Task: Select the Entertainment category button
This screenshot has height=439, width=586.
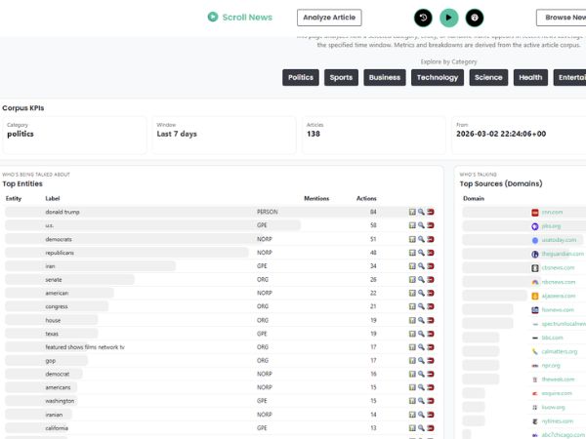Action: [x=570, y=77]
